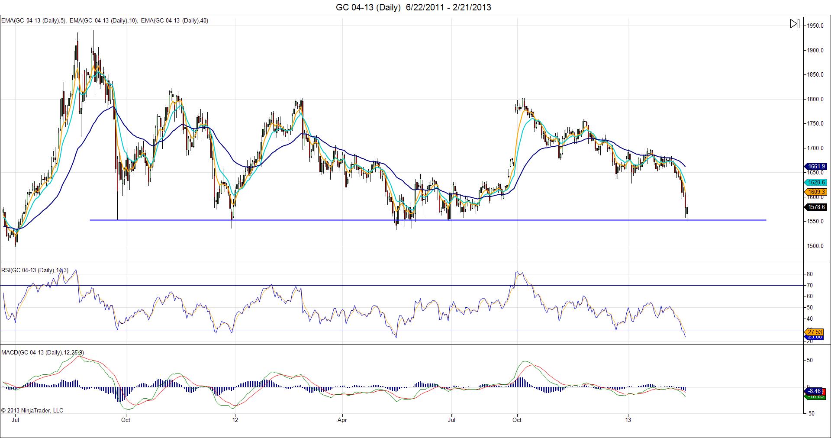This screenshot has width=831, height=438.
Task: Click the 1800.0 price axis label
Action: tap(815, 100)
